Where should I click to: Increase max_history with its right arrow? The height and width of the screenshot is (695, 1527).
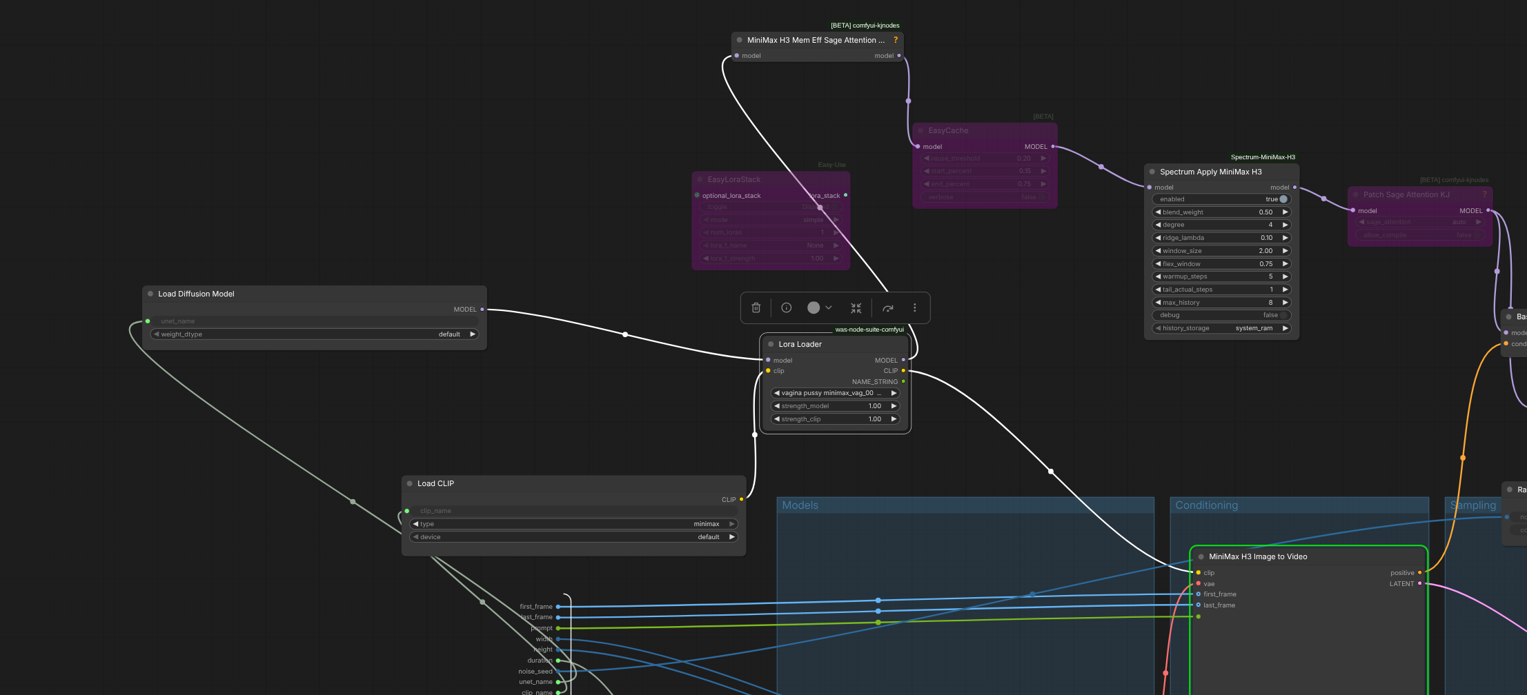click(1285, 303)
